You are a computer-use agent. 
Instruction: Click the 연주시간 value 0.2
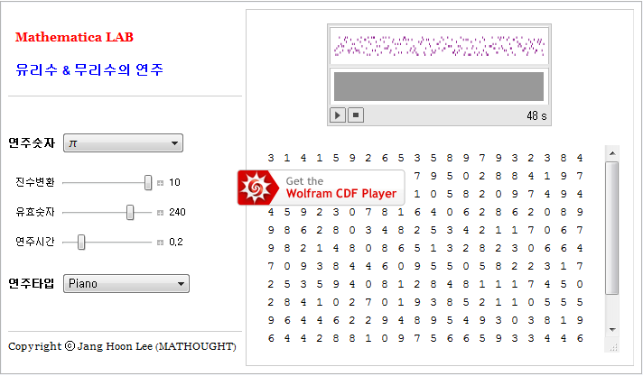(x=176, y=242)
